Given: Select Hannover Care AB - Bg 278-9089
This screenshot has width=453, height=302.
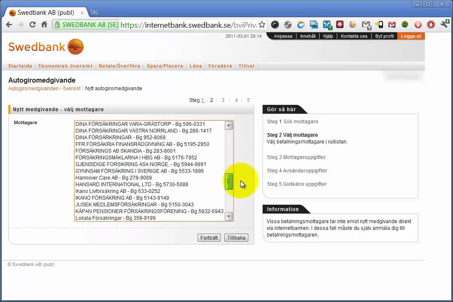Looking at the screenshot, I should tap(149, 178).
